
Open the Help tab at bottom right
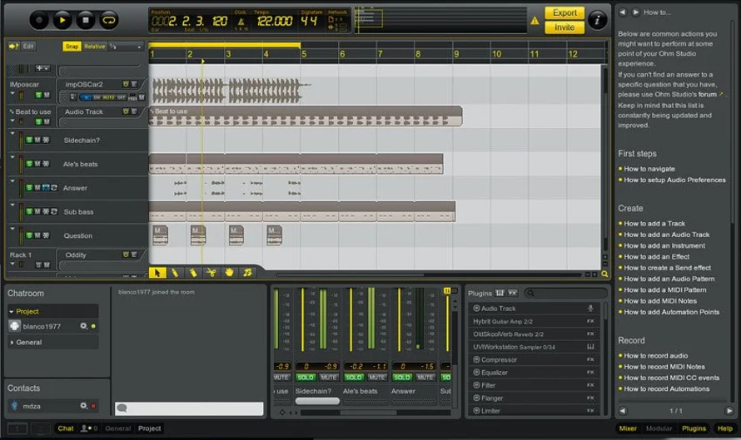click(x=725, y=428)
